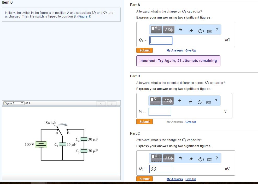258x184 pixels.
Task: Open keyboard input help in Part A
Action: coord(209,30)
